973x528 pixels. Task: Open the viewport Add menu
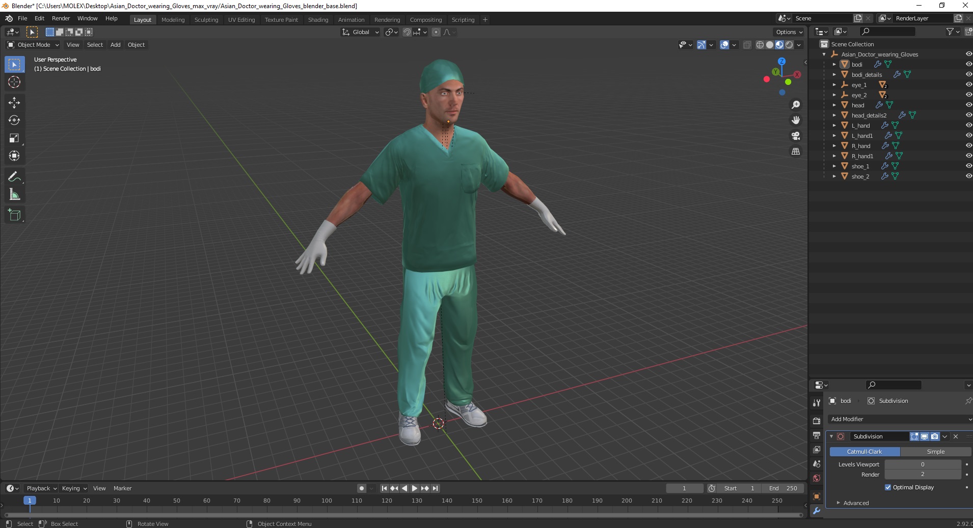[116, 45]
